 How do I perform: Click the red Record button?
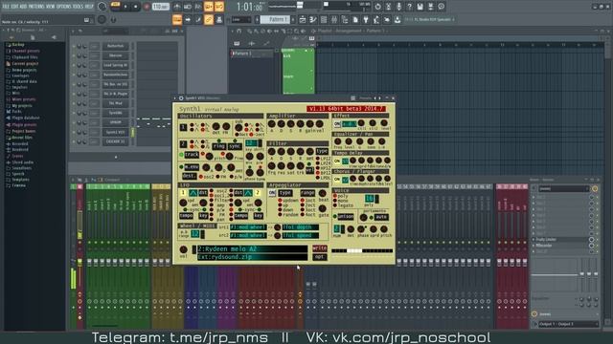click(x=147, y=7)
